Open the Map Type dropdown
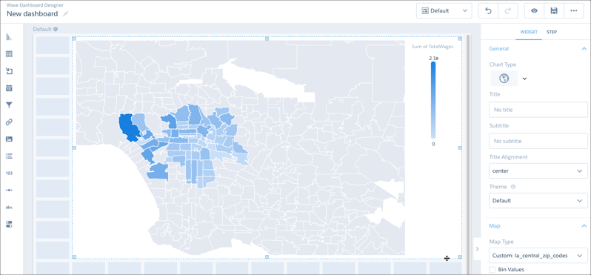Viewport: 591px width, 275px height. click(x=538, y=256)
